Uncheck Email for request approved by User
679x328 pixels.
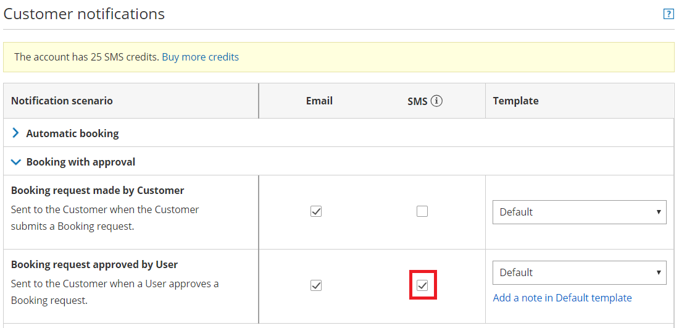pyautogui.click(x=316, y=285)
